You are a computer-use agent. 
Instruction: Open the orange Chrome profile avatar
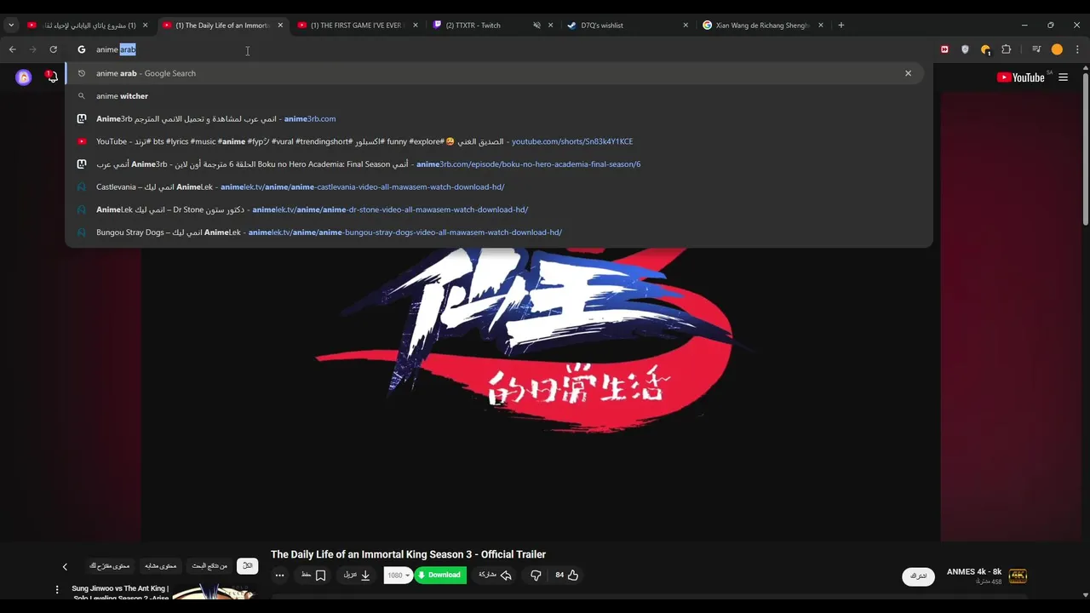click(x=1057, y=49)
